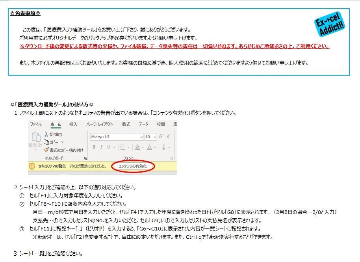
Task: Toggle the Italic I icon
Action: (101, 147)
